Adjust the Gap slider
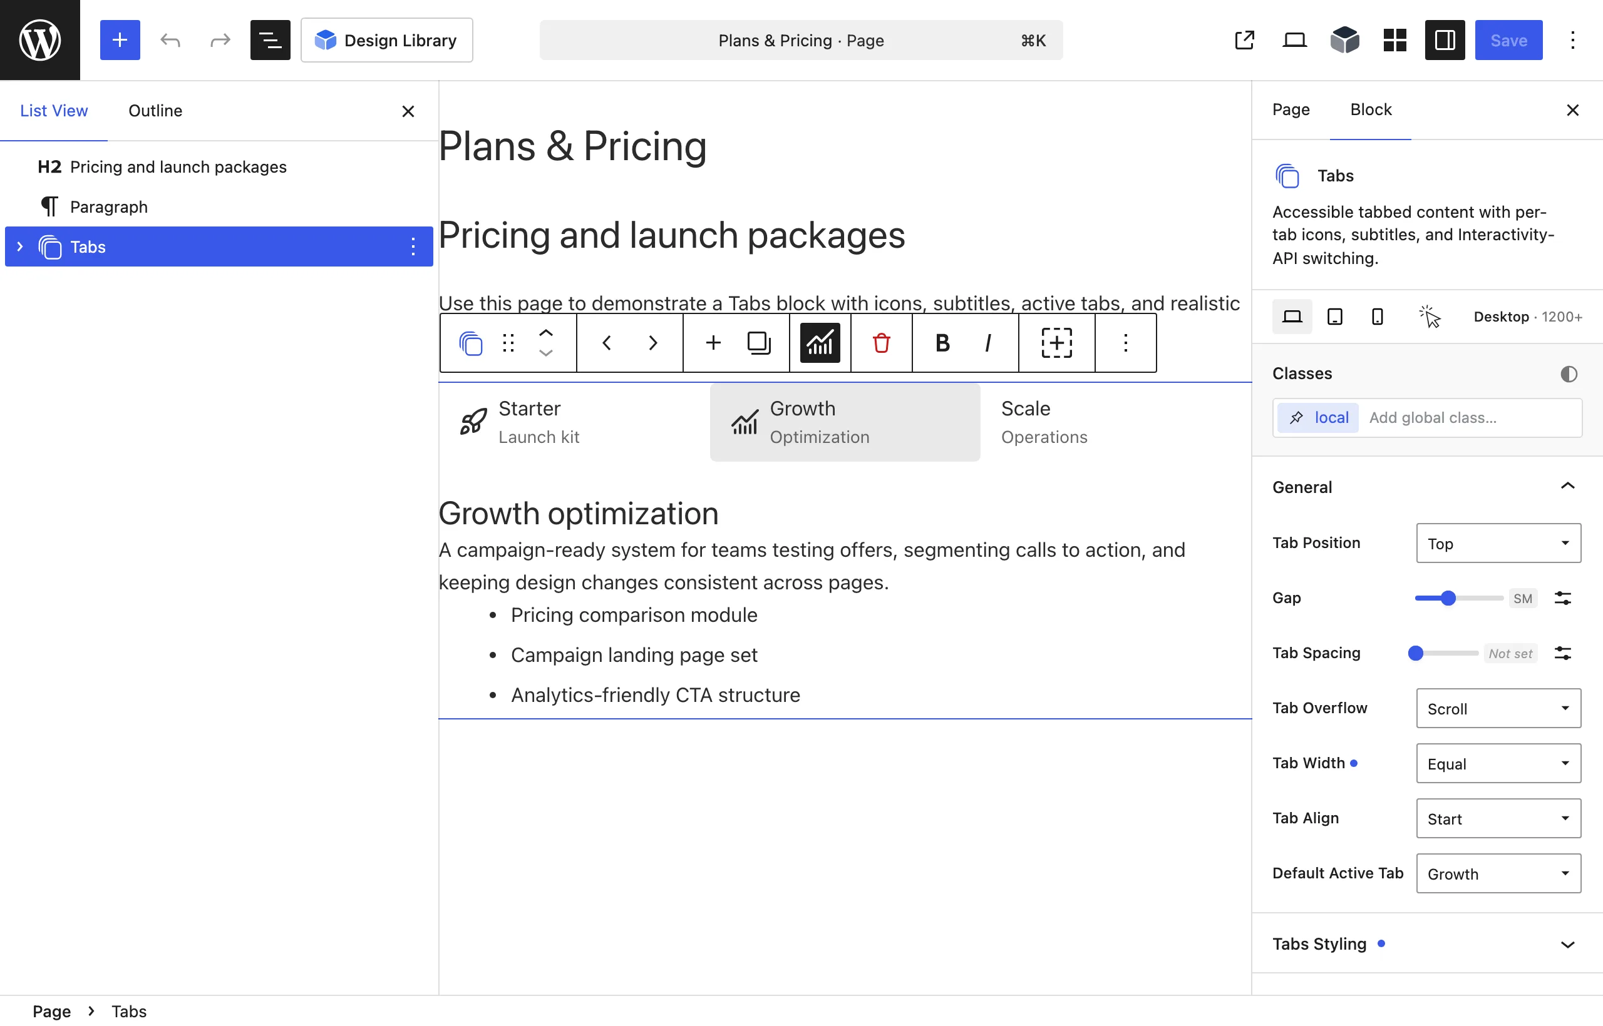Viewport: 1603px width, 1026px height. pos(1459,597)
